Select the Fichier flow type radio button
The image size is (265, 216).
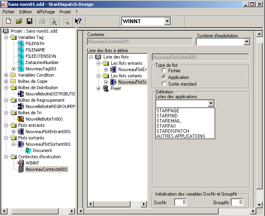[x=164, y=71]
